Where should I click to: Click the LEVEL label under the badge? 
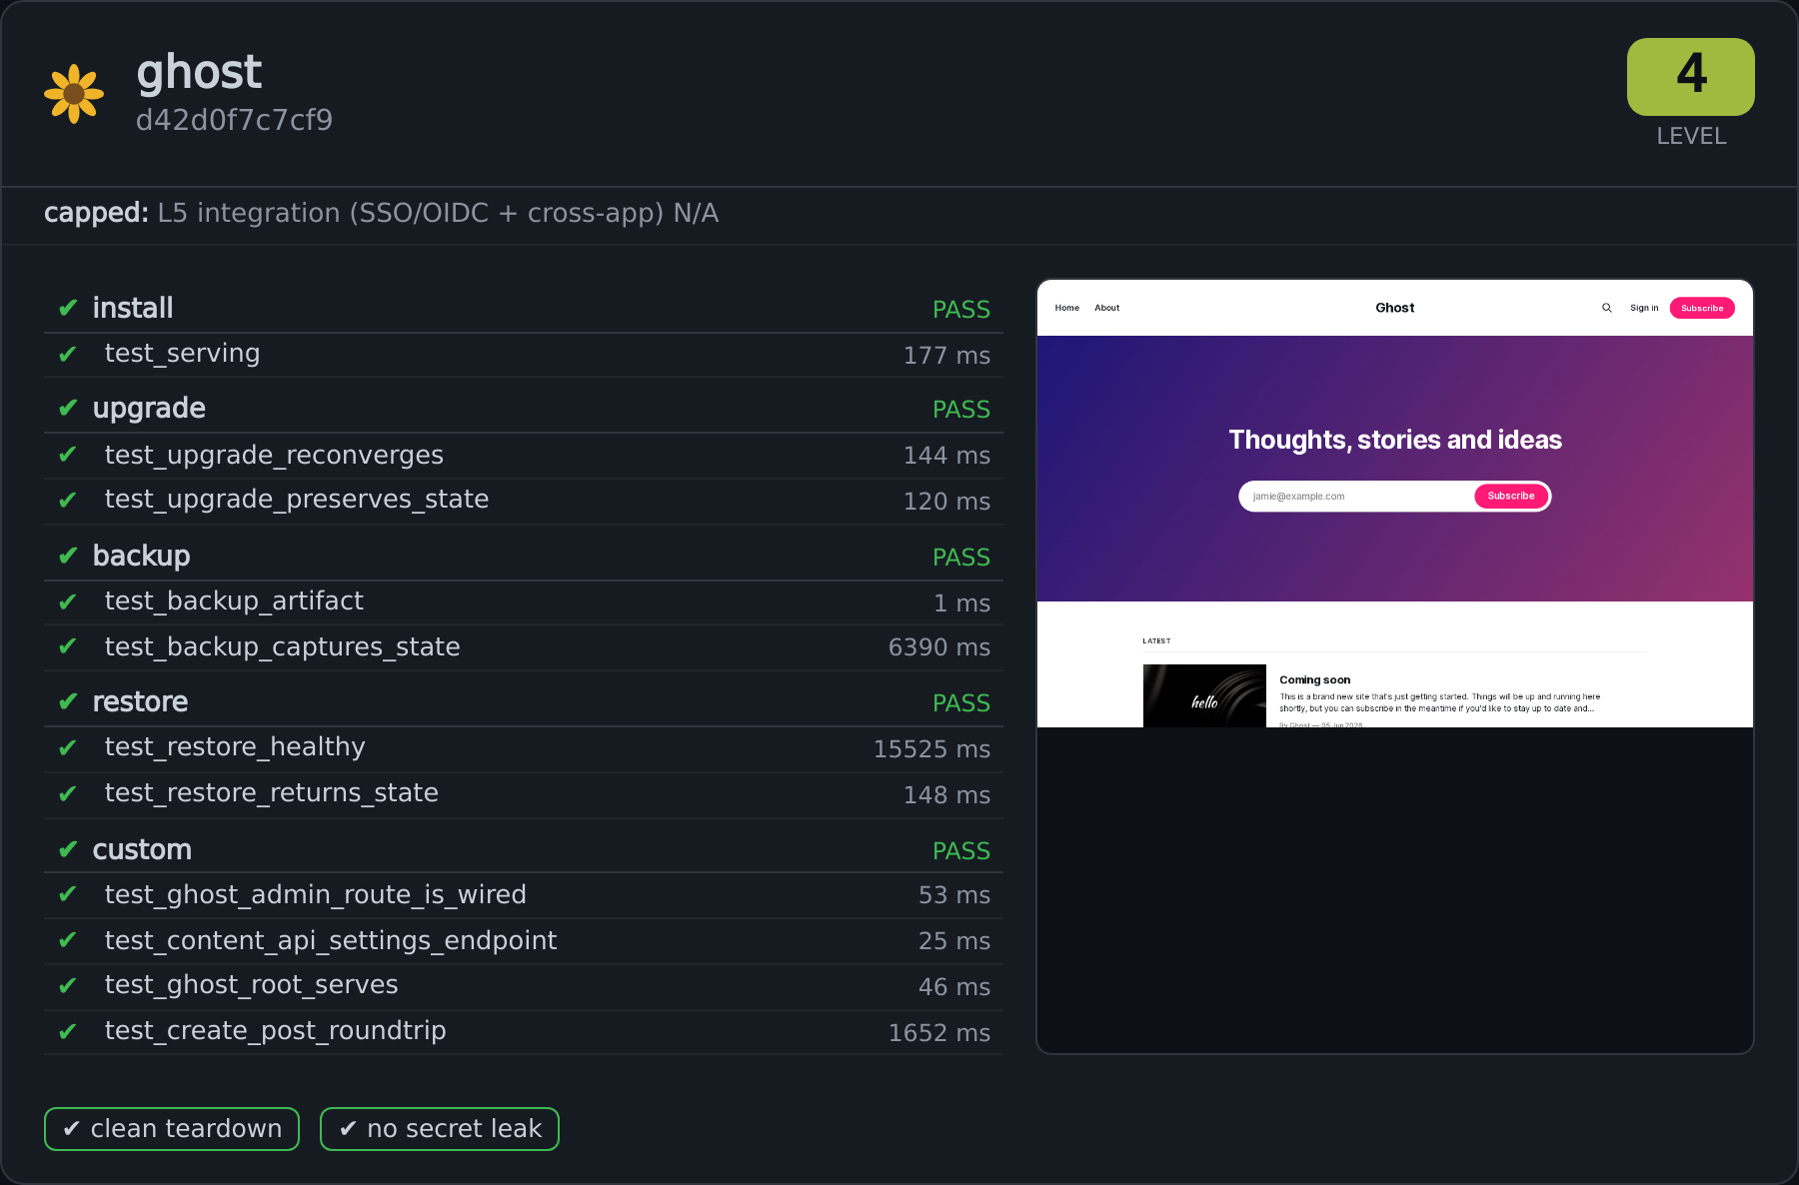coord(1691,136)
